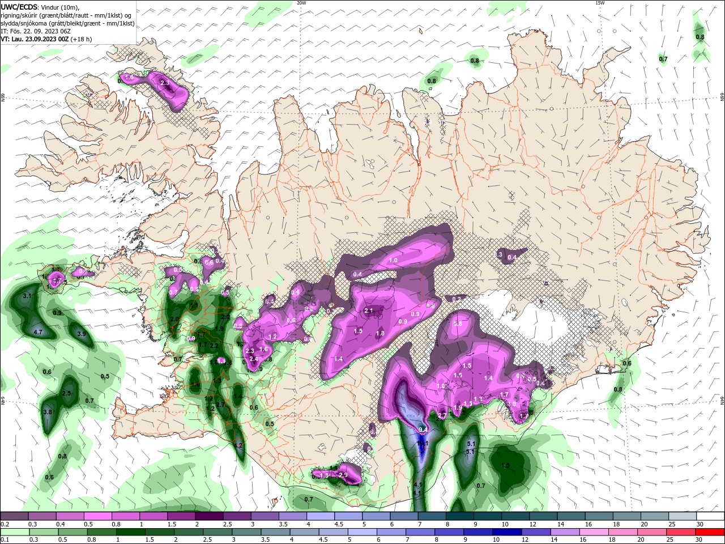Image resolution: width=725 pixels, height=544 pixels.
Task: Click the 'UWC/ECDS: Vindur (10m)' title line
Action: point(40,7)
